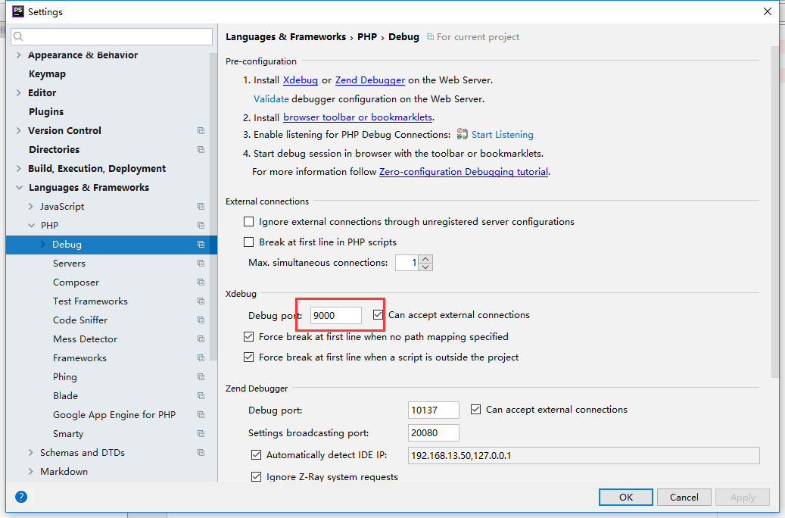Open the Test Frameworks settings page
785x518 pixels.
(x=90, y=301)
